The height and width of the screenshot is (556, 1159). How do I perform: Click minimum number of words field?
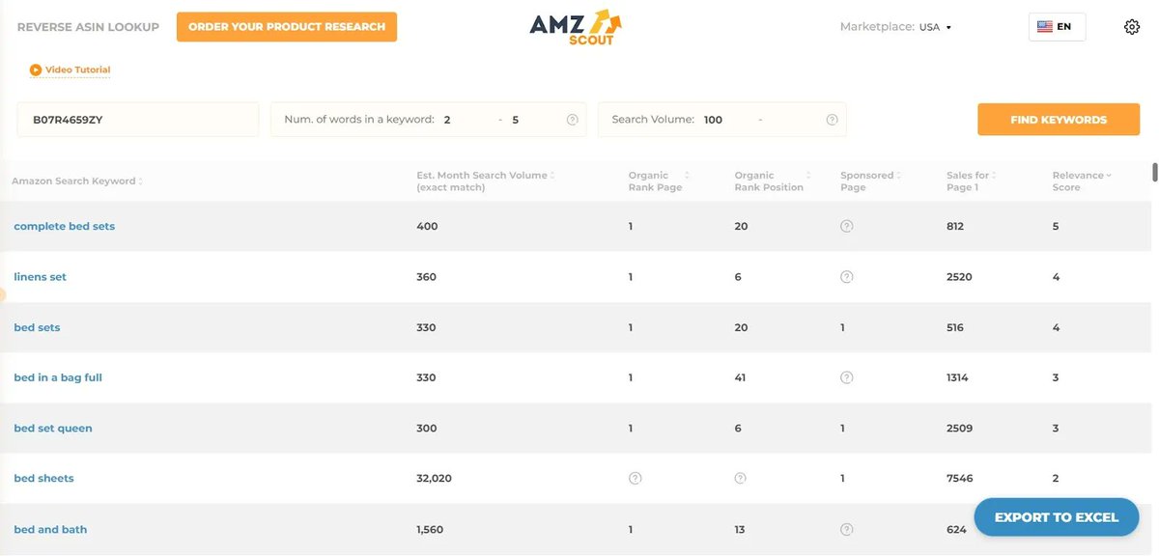(x=466, y=120)
